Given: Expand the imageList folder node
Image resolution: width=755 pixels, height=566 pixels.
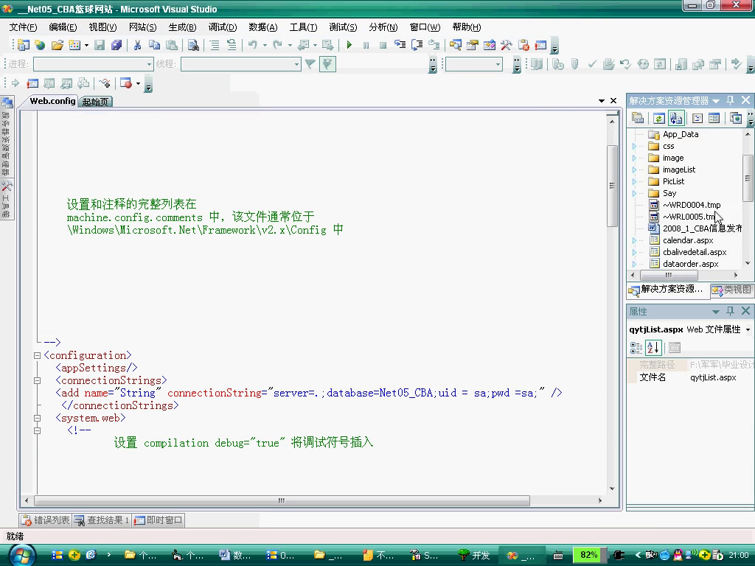Looking at the screenshot, I should (x=634, y=170).
